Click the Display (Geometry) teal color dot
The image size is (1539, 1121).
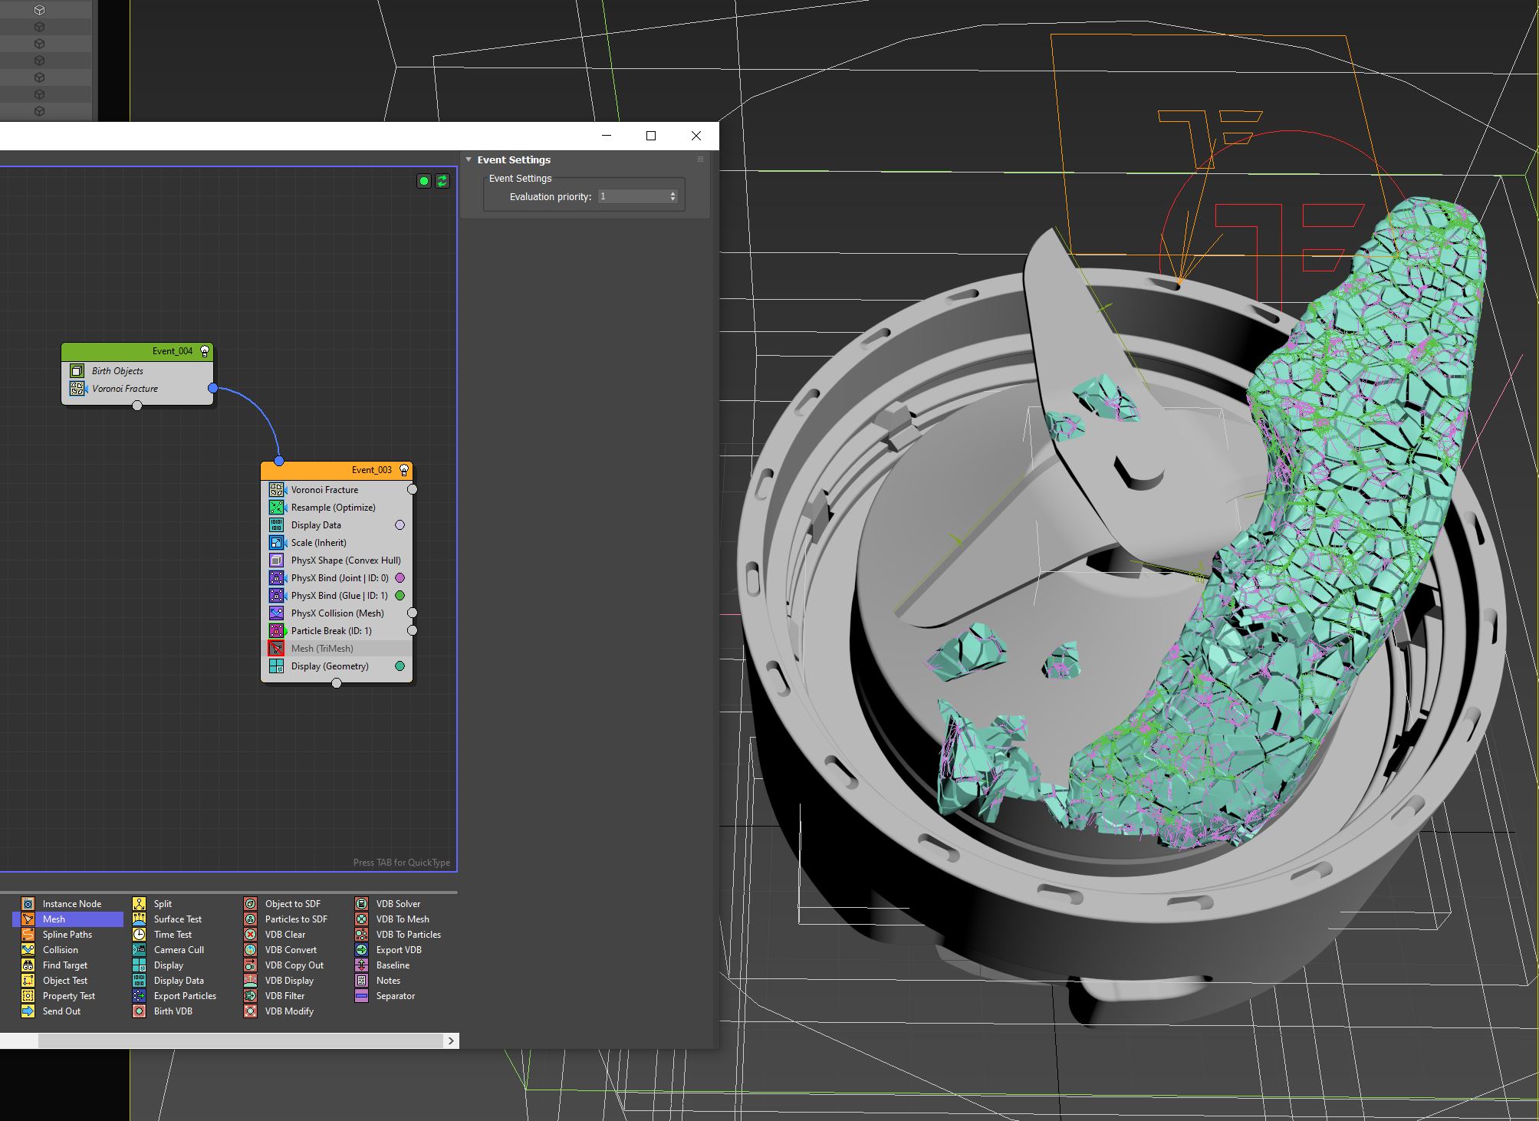click(x=400, y=666)
